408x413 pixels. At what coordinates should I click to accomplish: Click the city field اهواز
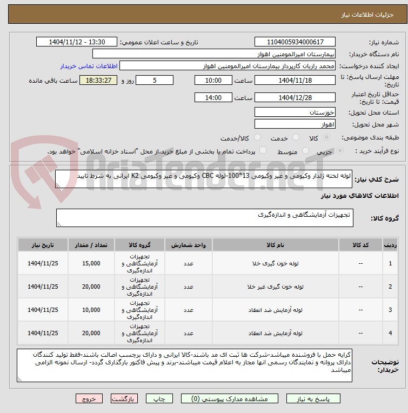point(295,124)
